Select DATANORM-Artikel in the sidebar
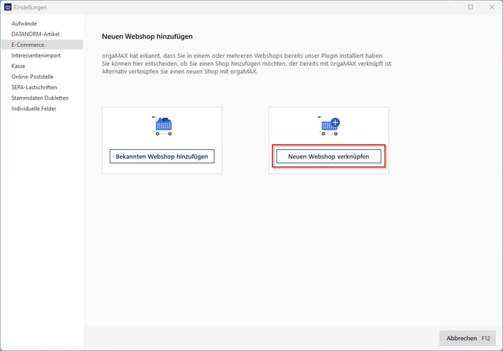 coord(35,34)
